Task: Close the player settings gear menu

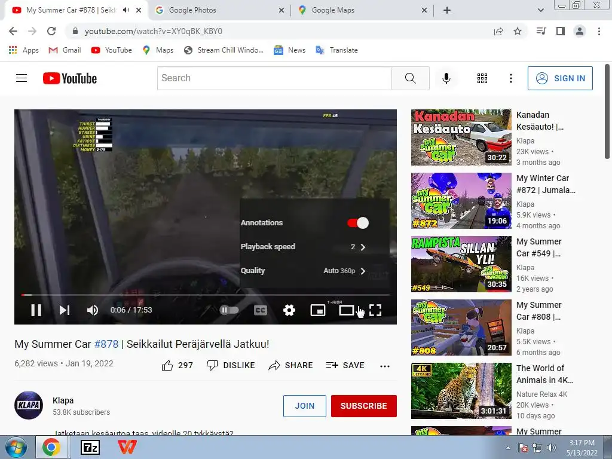Action: [289, 310]
